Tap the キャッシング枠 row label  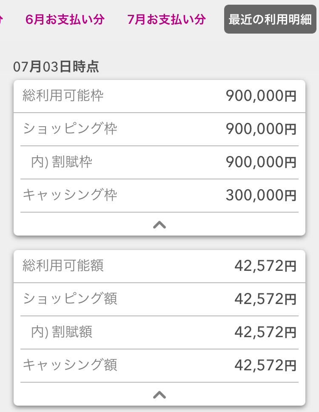click(70, 195)
